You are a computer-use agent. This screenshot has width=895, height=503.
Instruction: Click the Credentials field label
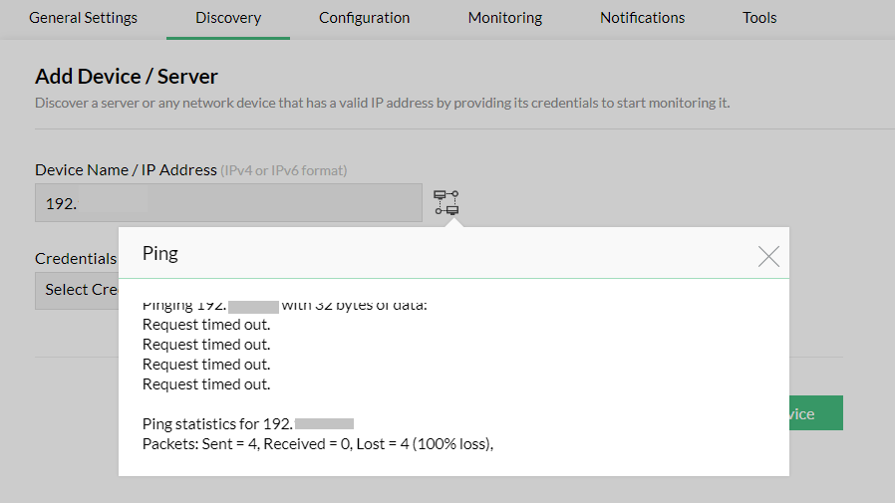click(x=76, y=258)
